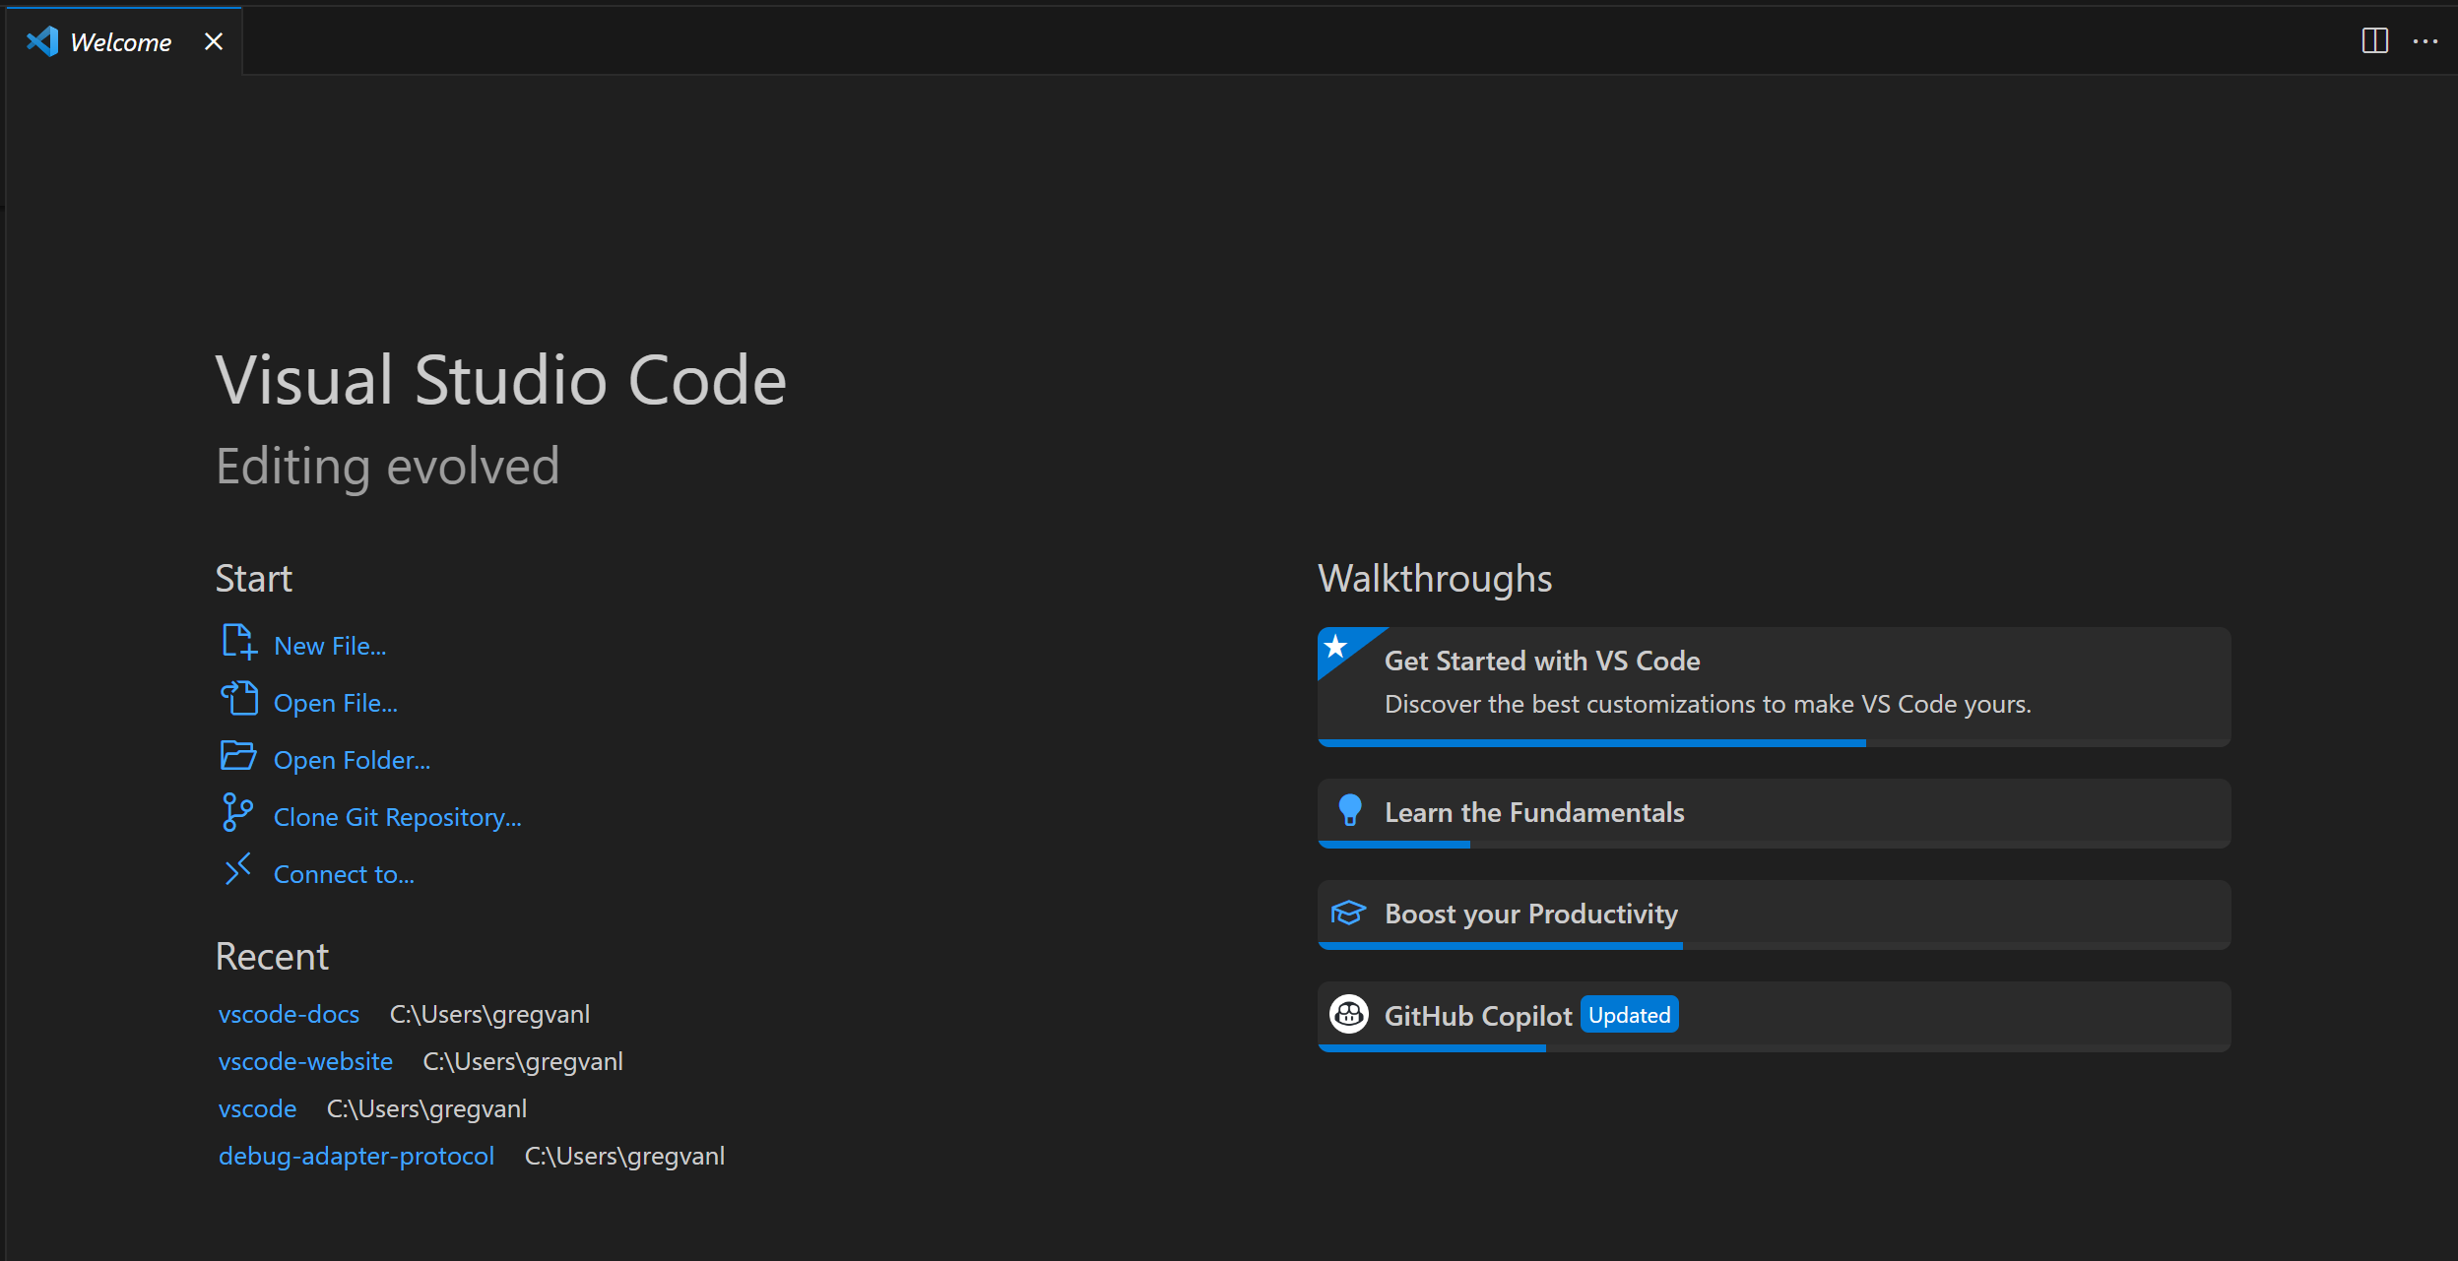The height and width of the screenshot is (1261, 2458).
Task: Click the Clone Git Repository branch icon
Action: click(x=236, y=813)
